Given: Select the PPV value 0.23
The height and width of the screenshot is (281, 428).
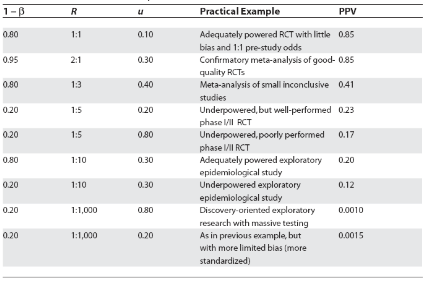Looking at the screenshot, I should [x=346, y=110].
